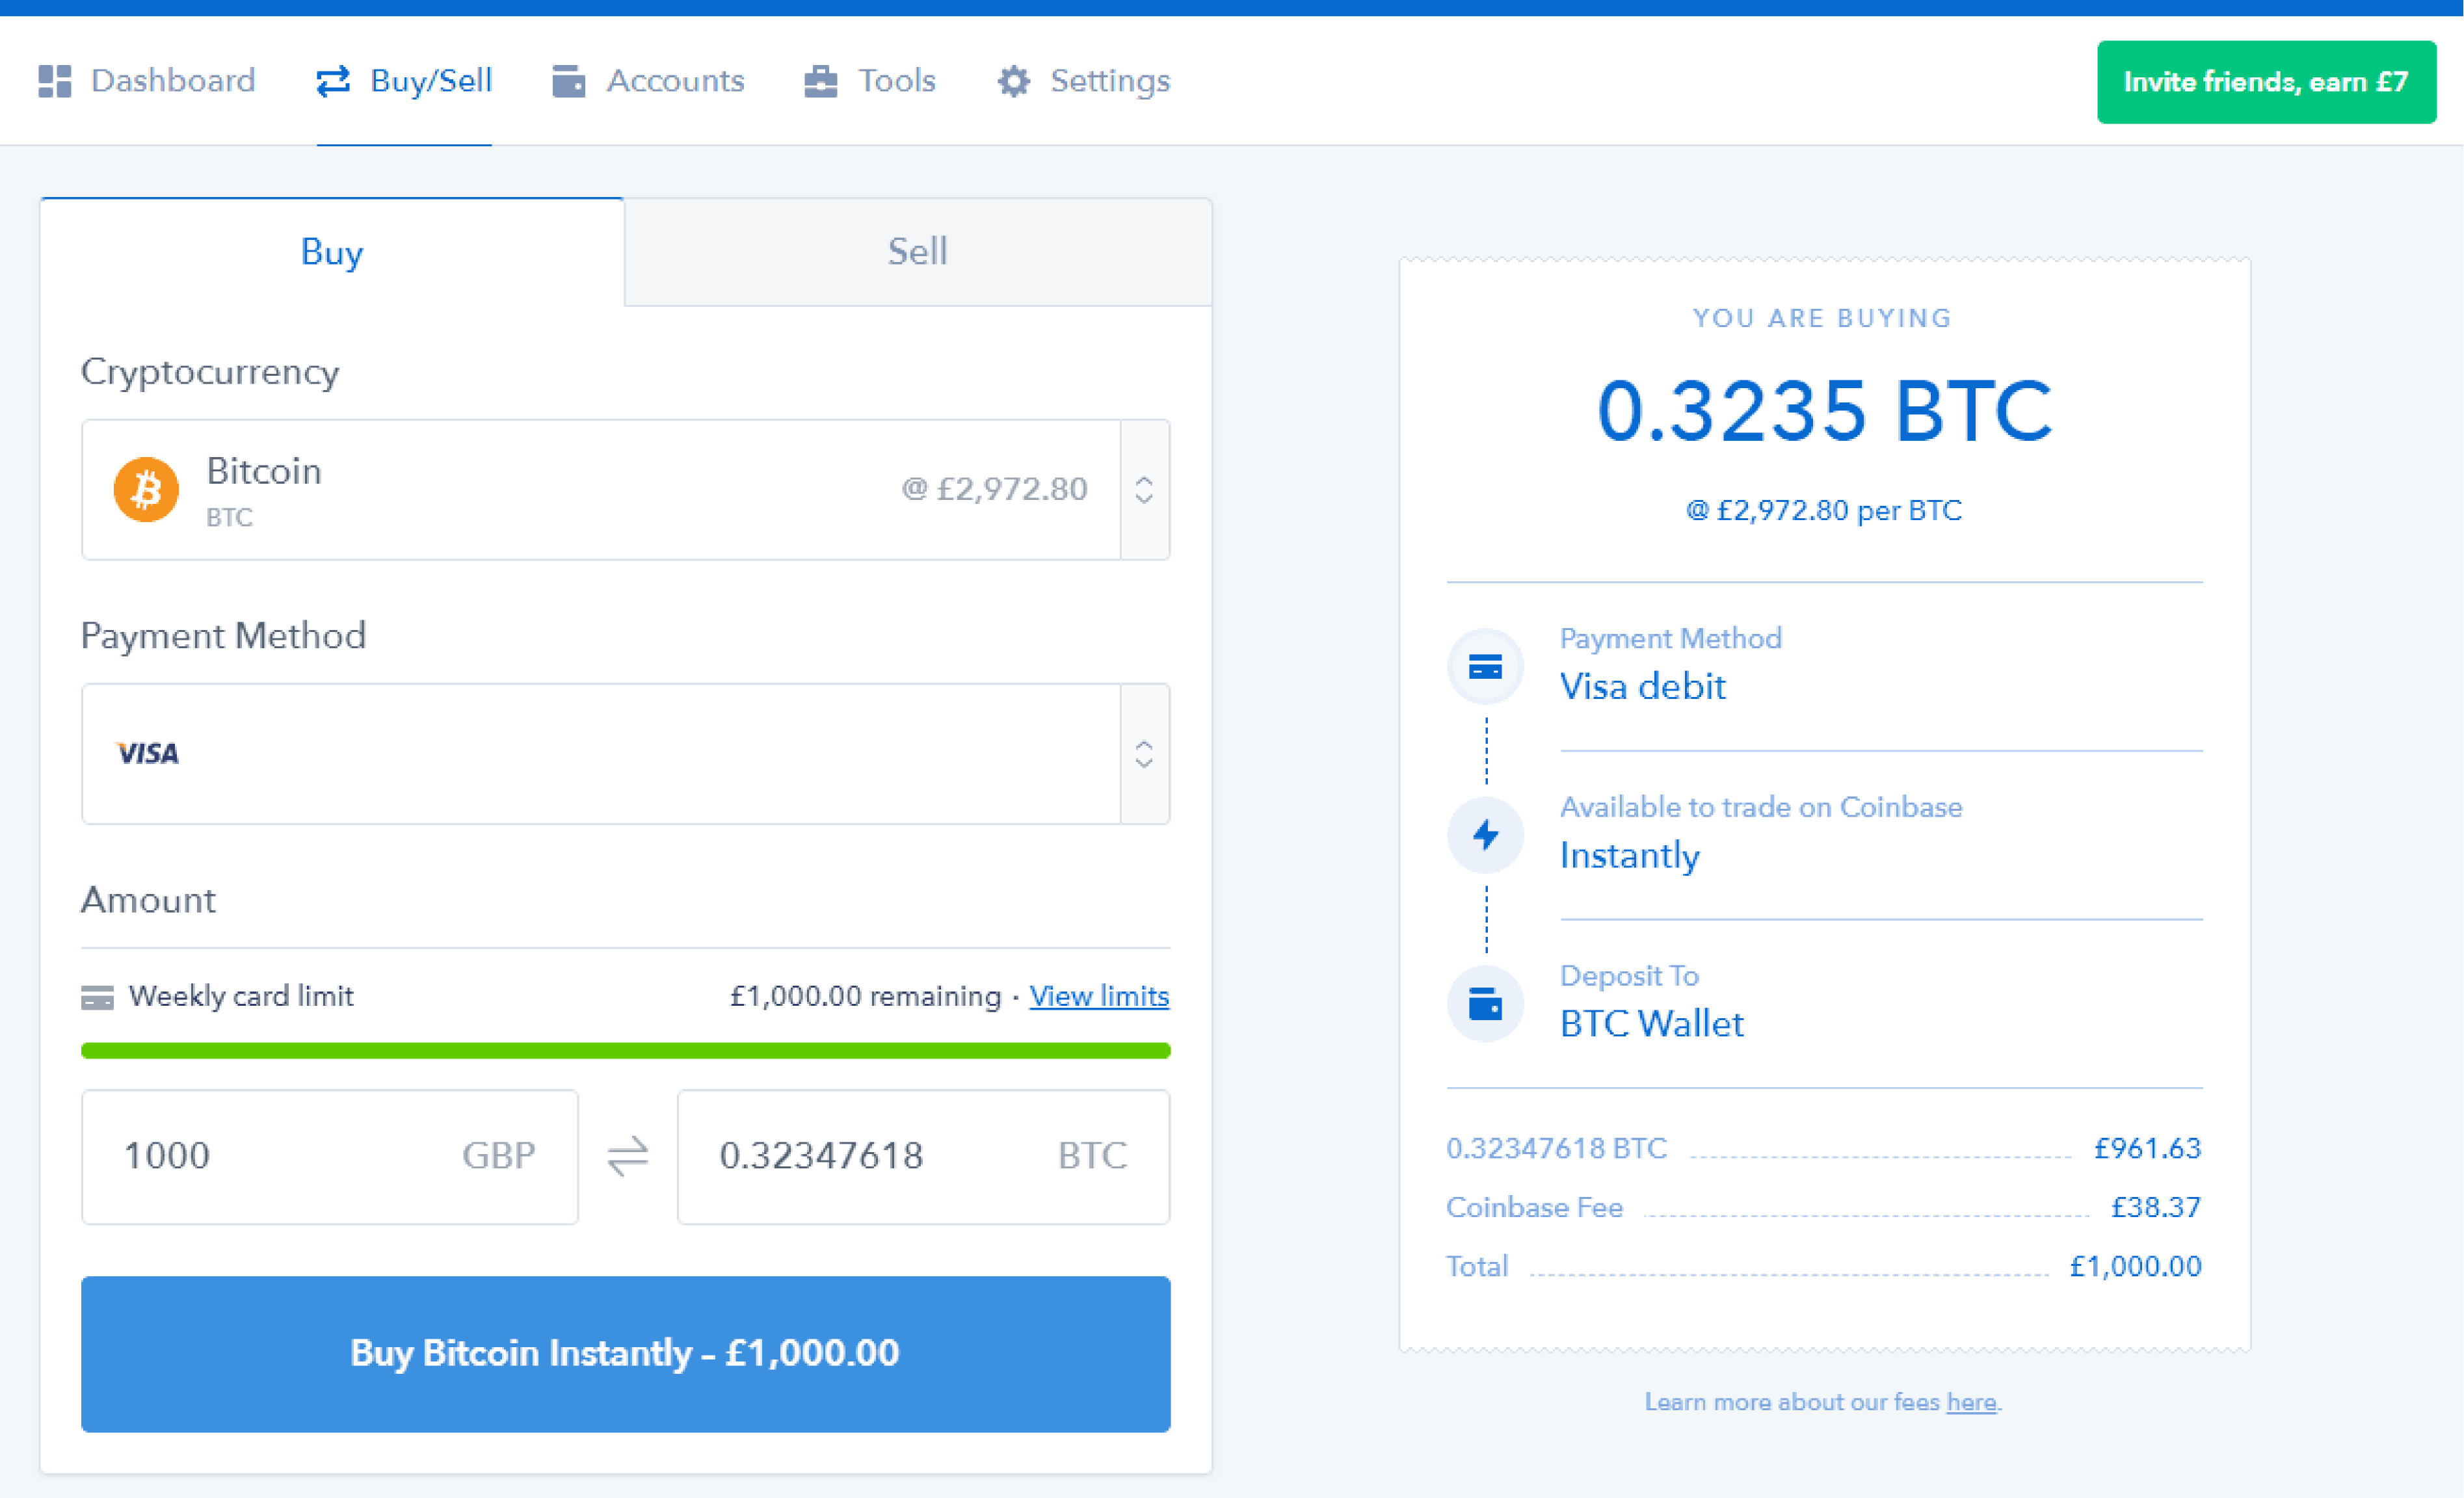This screenshot has width=2464, height=1498.
Task: Open the Payment Method selector chevron
Action: tap(1144, 754)
